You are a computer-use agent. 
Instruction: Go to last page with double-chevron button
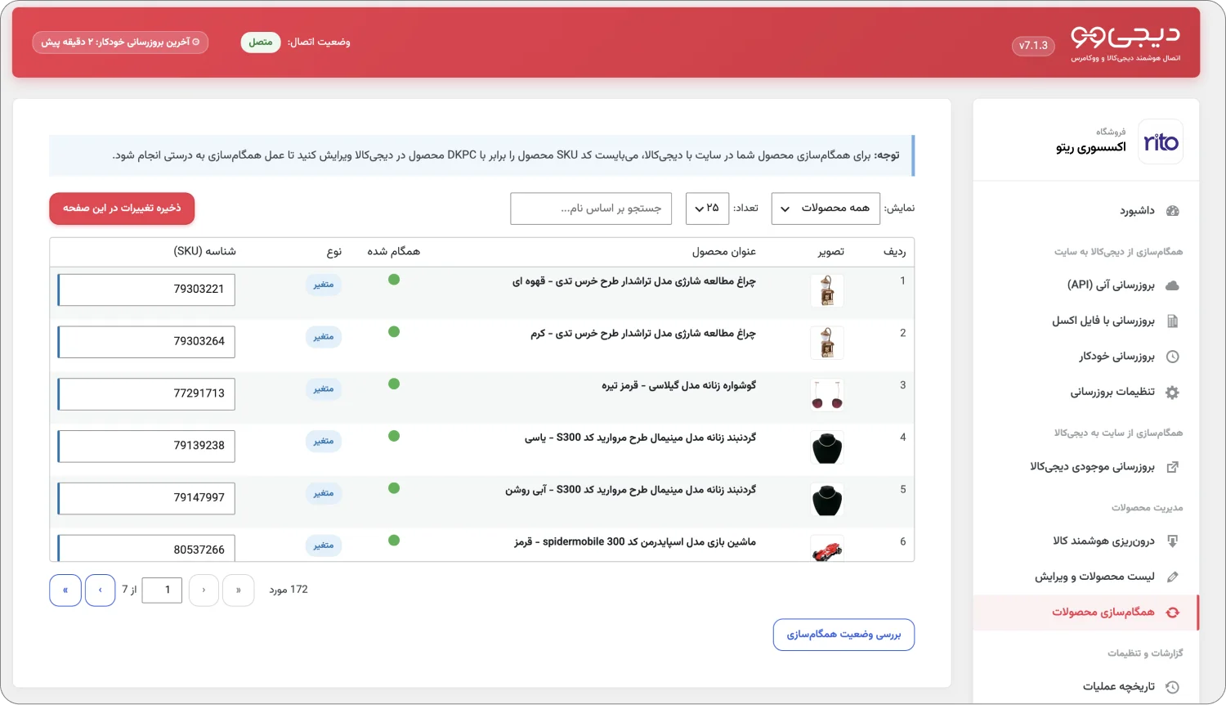pyautogui.click(x=65, y=590)
